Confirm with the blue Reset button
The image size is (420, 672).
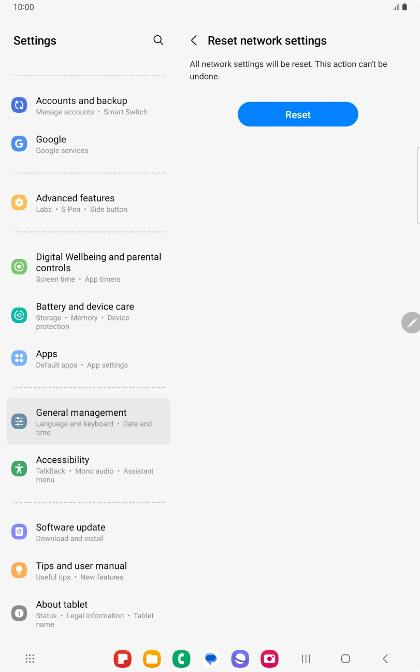click(x=298, y=114)
